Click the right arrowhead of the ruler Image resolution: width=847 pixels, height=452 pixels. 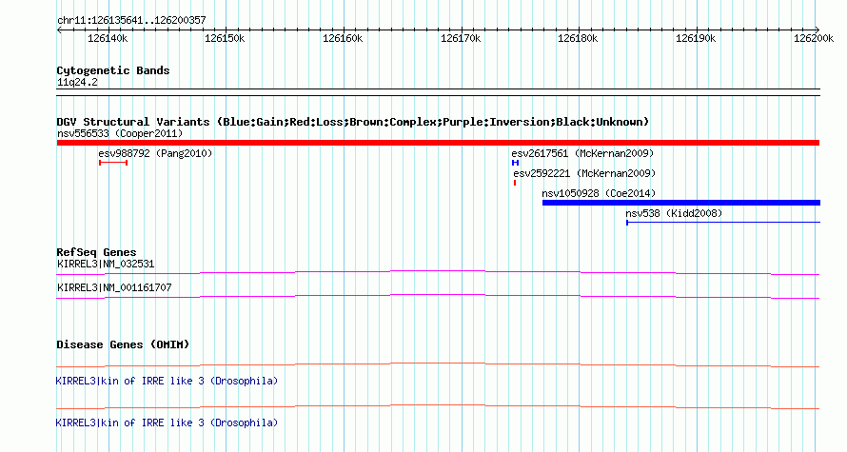pyautogui.click(x=817, y=29)
